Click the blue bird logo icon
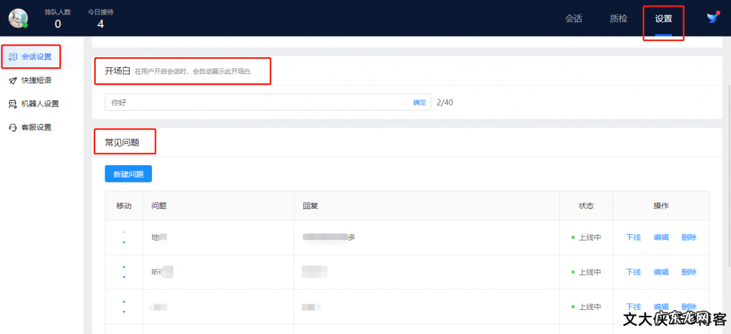The height and width of the screenshot is (334, 731). pyautogui.click(x=712, y=18)
